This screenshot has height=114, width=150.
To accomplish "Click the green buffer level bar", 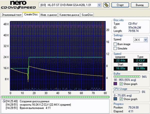I will (127, 77).
